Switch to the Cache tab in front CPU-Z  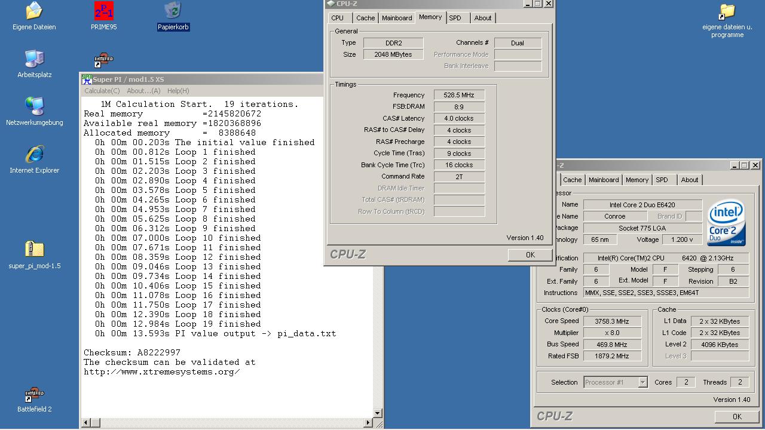366,18
